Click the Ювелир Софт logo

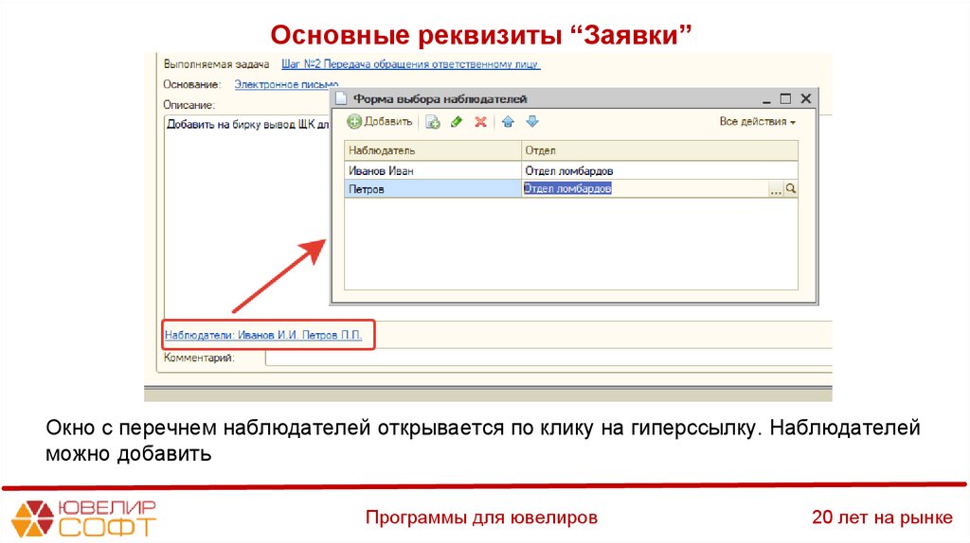83,518
